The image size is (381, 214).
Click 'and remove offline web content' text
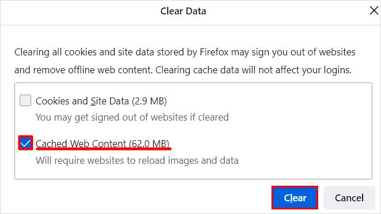(84, 70)
